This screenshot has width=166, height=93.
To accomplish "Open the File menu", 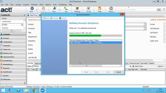I will point(2,5).
